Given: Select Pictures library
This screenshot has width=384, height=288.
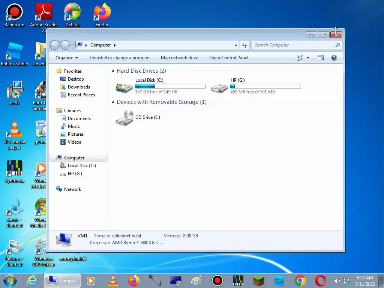Looking at the screenshot, I should tap(76, 134).
